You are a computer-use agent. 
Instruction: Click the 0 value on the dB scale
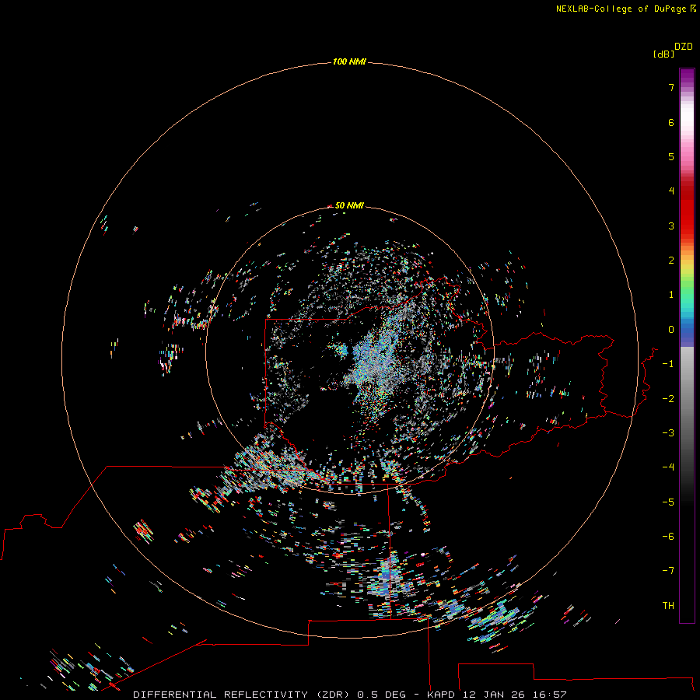click(x=671, y=330)
